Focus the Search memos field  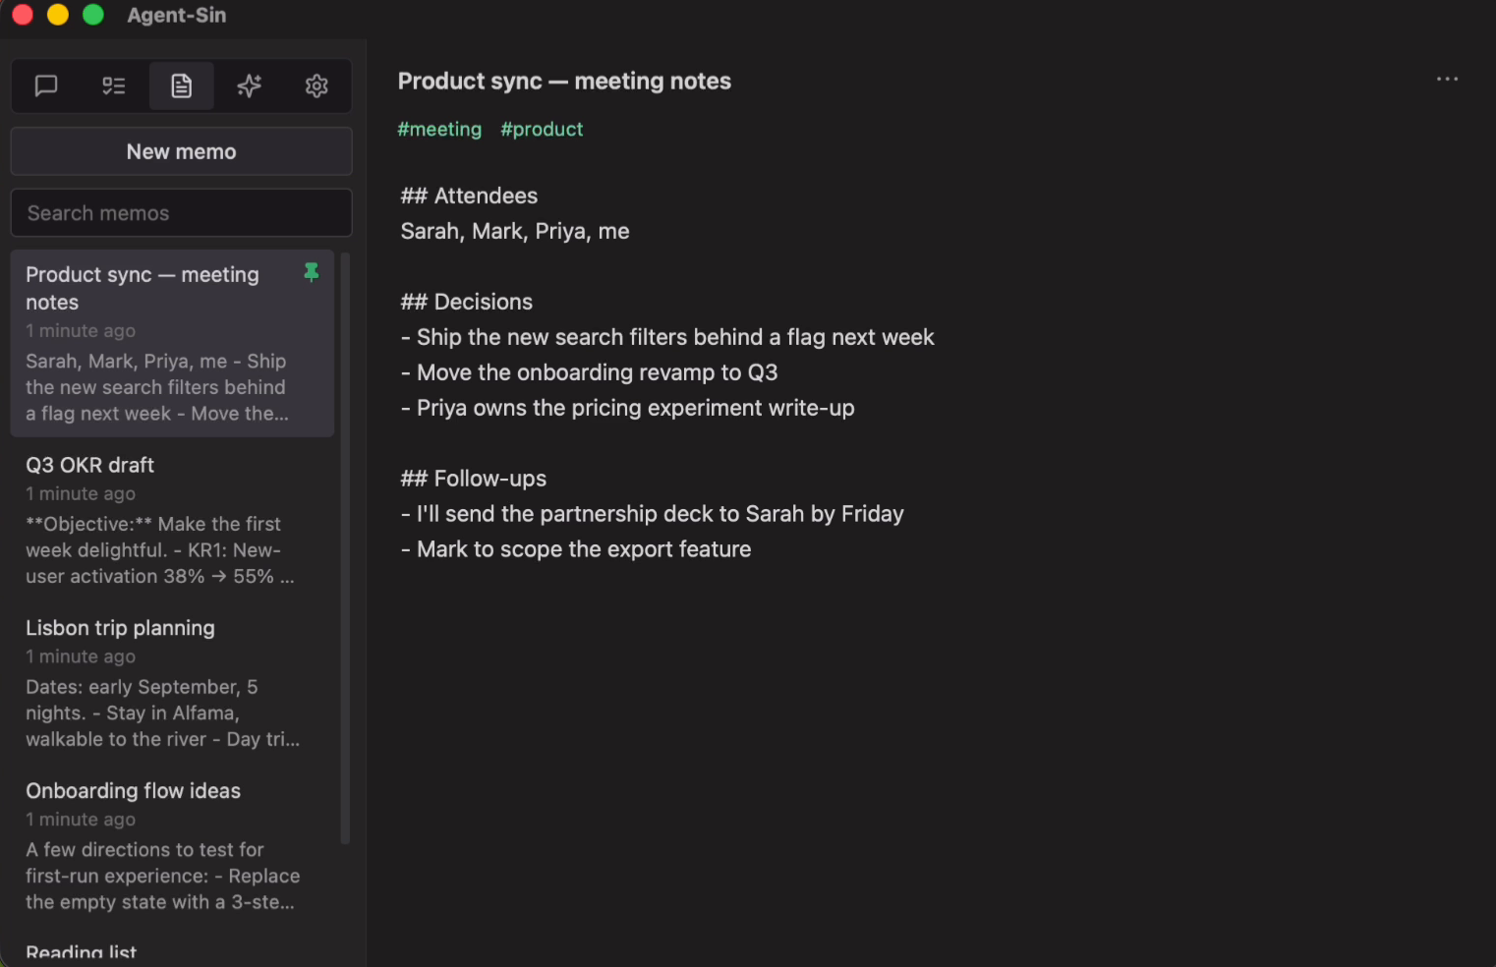[182, 213]
